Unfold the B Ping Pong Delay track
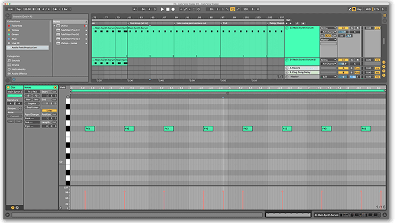Viewport: 397px width, 223px height. point(287,73)
